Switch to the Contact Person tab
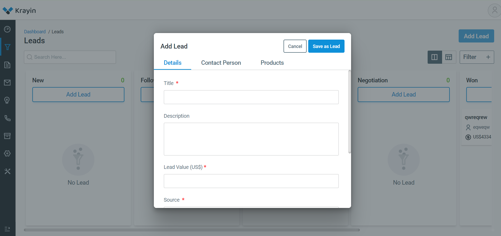Screen dimensions: 501x236 tap(221, 63)
